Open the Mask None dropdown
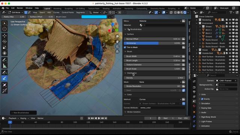Image resolution: width=240 pixels, height=135 pixels. [160, 82]
